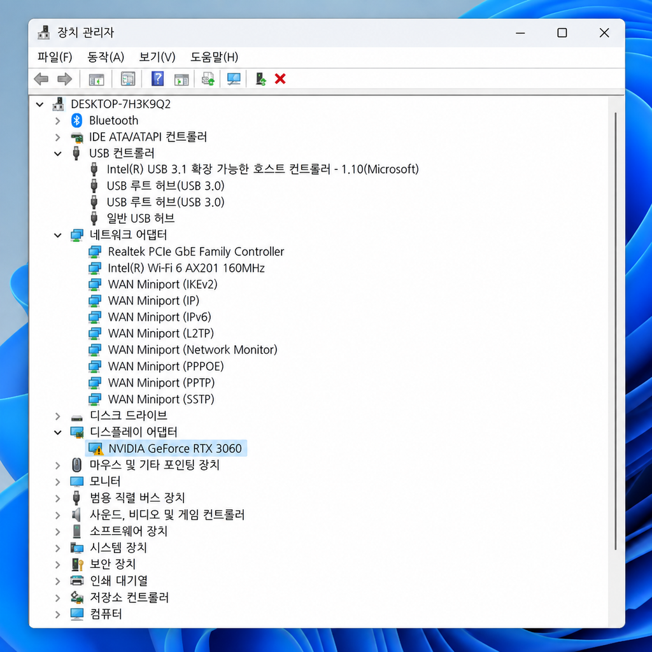Click the blue Help question-mark icon
Screen dimensions: 652x652
click(158, 78)
